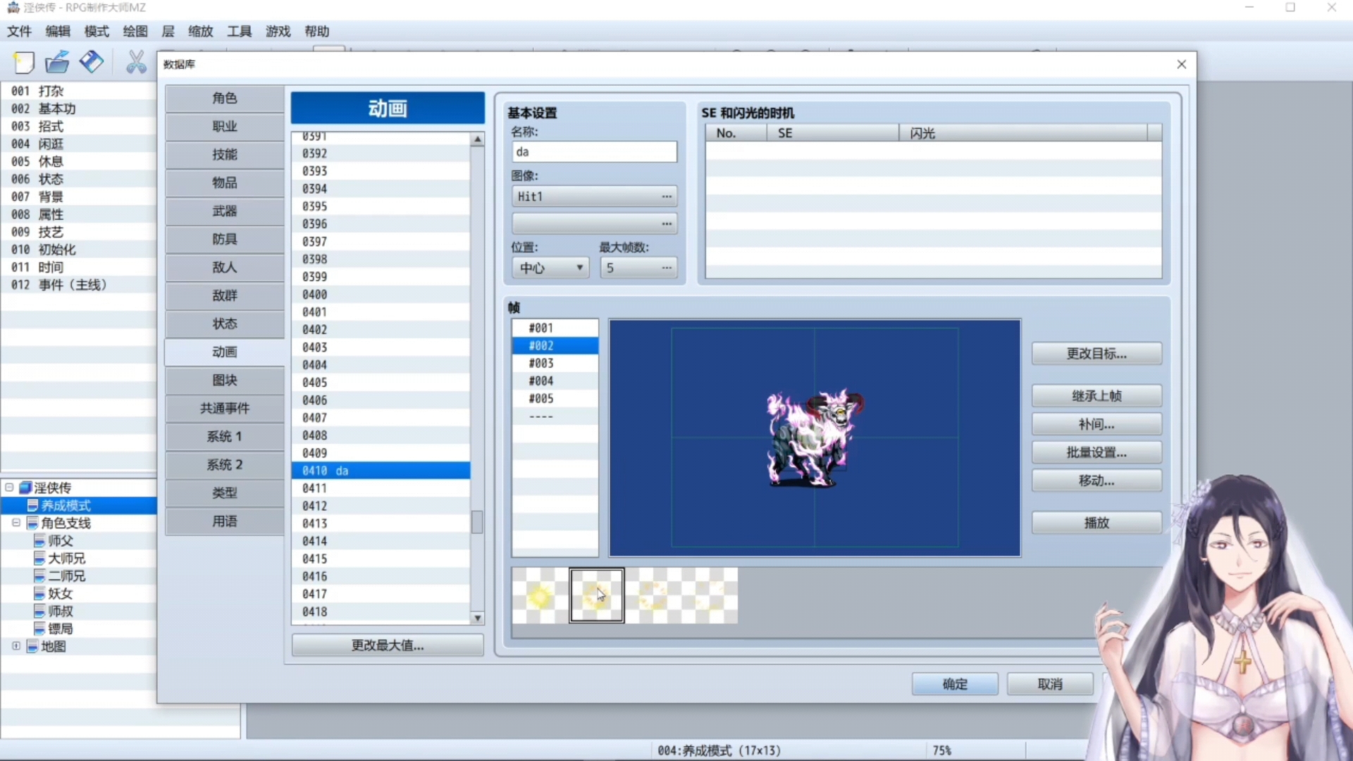Screen dimensions: 1353x761
Task: Switch to the 系统 2 database tab
Action: tap(225, 464)
